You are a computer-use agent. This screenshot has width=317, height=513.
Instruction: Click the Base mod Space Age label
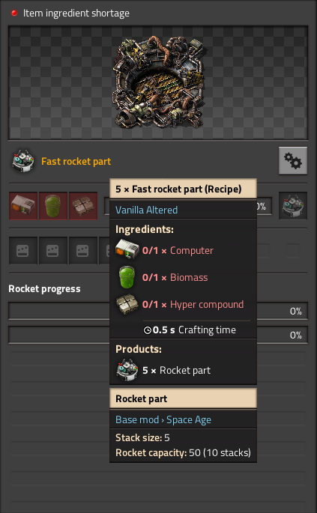163,419
